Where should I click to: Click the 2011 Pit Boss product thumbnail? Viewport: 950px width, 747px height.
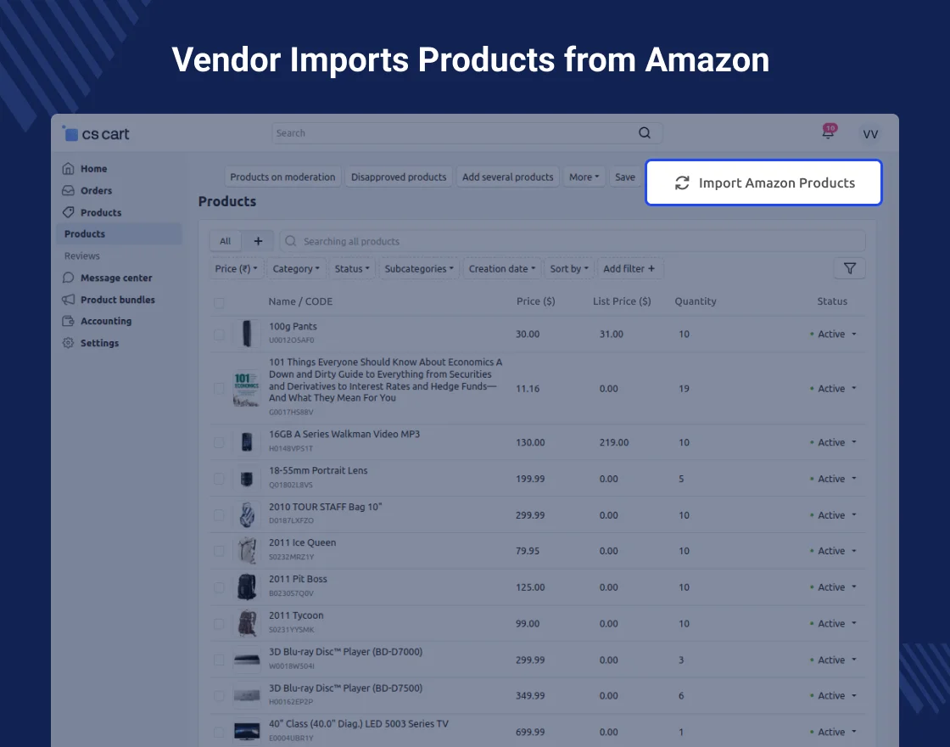point(247,587)
